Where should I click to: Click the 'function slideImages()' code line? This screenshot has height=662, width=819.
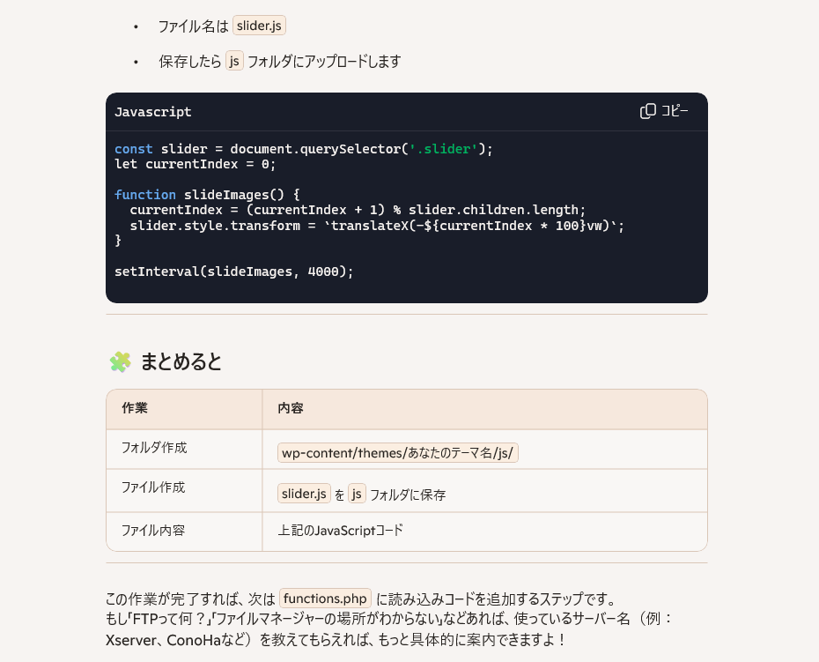[x=208, y=194]
